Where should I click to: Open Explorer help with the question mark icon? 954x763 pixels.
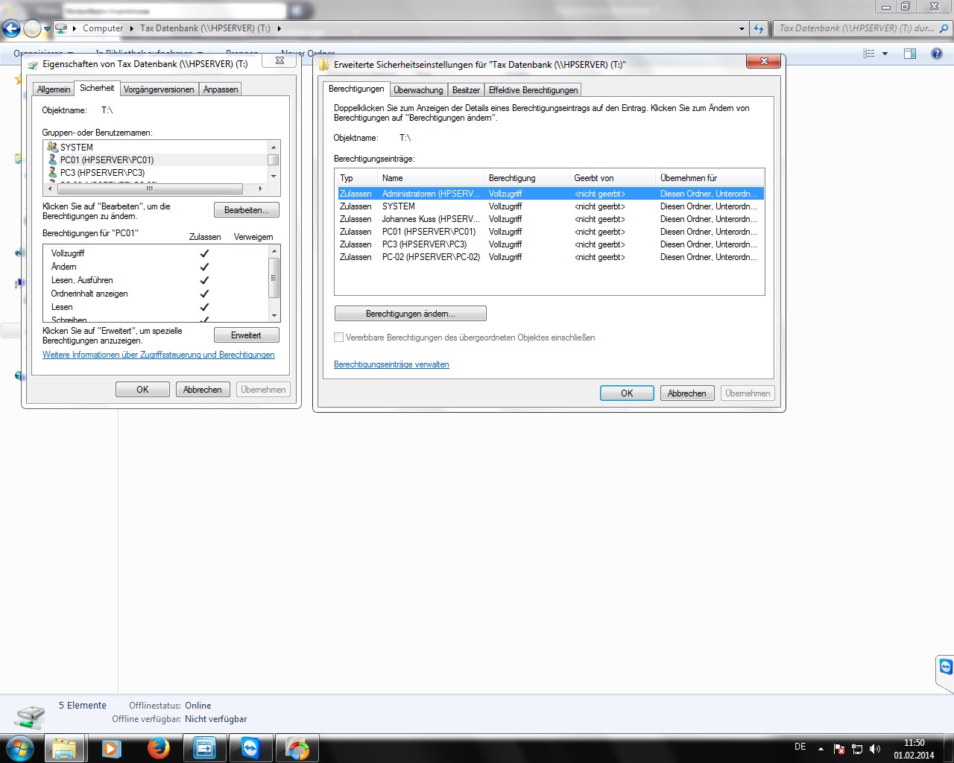pos(937,54)
